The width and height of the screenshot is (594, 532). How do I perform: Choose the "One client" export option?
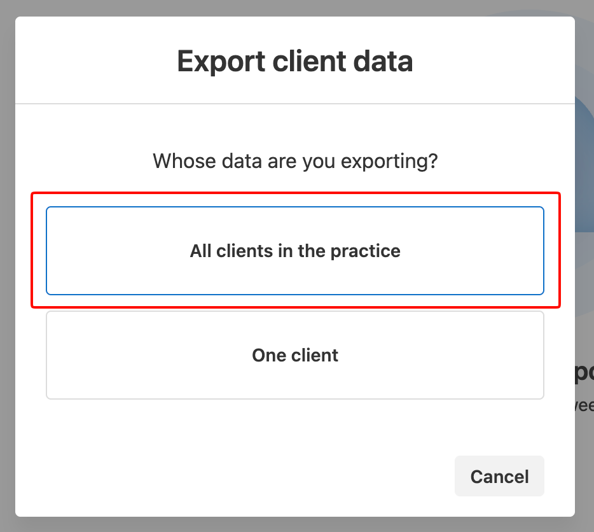[295, 355]
